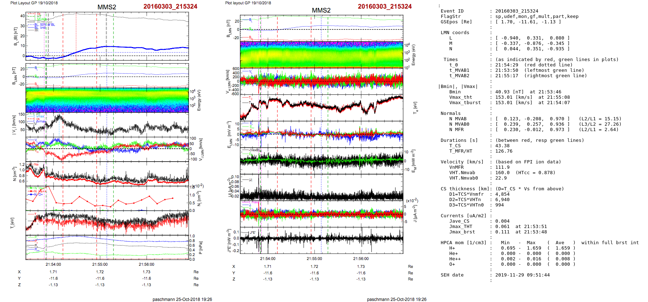Click the ion energy spectrogram in left plot

tap(107, 100)
